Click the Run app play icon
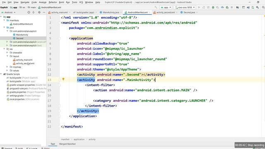Viewport: 265px width, 149px height. [199, 7]
